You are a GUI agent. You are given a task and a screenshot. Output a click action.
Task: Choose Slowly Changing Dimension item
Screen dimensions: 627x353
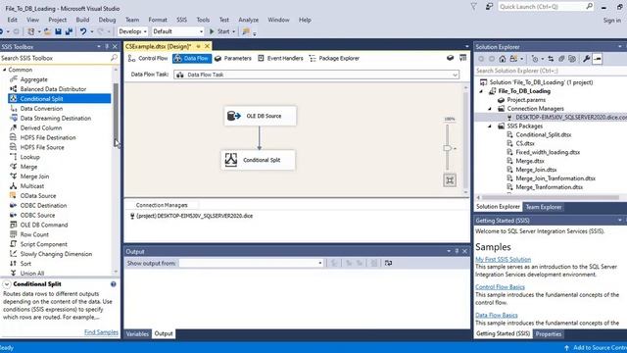pyautogui.click(x=56, y=254)
